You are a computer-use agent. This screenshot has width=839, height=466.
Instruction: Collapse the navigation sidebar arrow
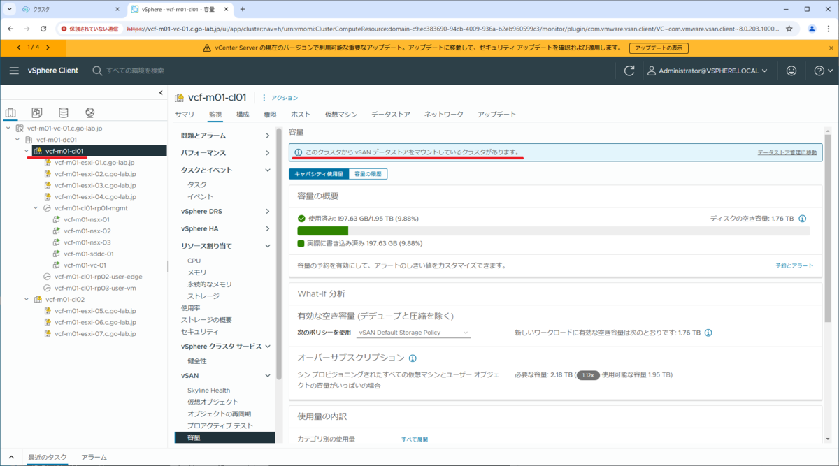click(x=161, y=94)
